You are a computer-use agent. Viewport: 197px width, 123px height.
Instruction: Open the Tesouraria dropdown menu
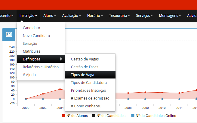coord(119,15)
